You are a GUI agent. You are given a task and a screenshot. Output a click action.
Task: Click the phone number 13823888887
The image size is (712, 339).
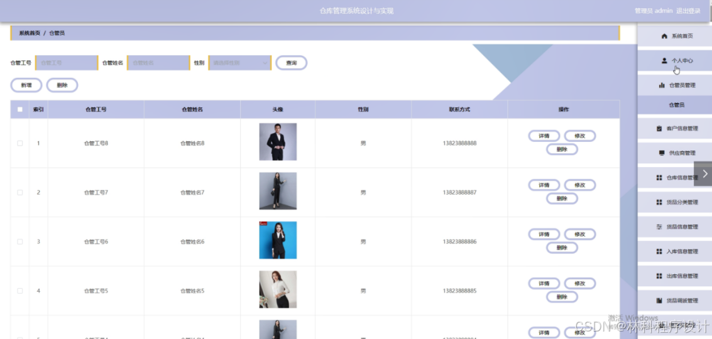click(459, 193)
